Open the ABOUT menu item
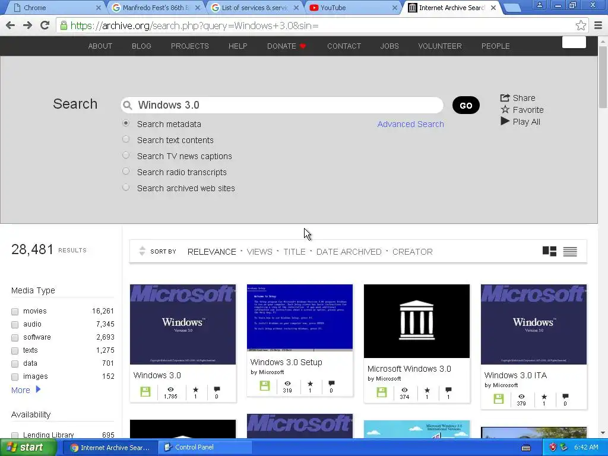The image size is (608, 456). coord(100,46)
